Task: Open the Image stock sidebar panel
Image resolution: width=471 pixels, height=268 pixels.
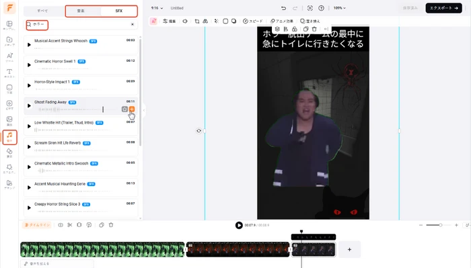Action: [x=9, y=121]
